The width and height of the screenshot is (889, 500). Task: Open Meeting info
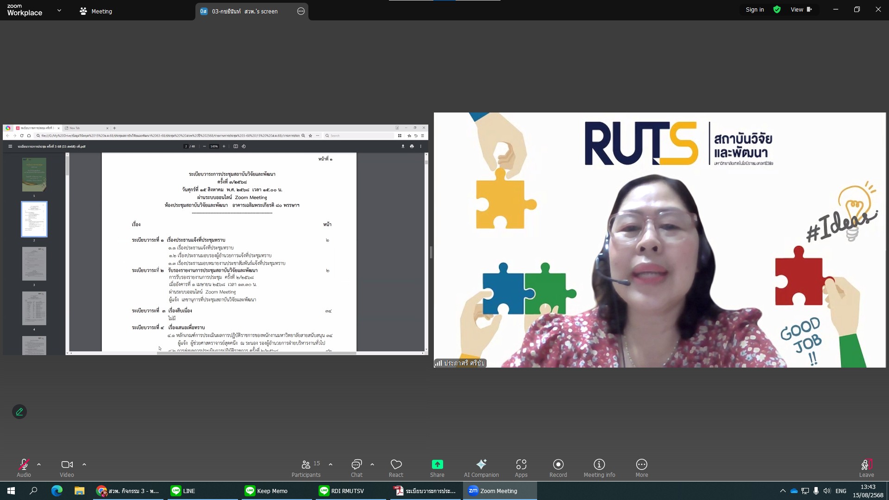[599, 468]
